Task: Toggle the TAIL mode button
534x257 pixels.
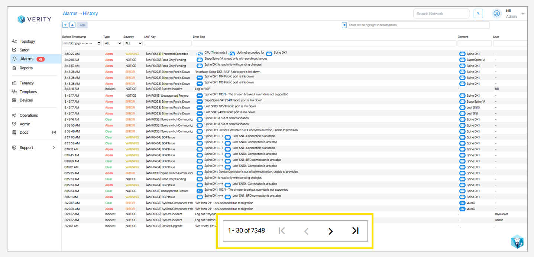Action: 82,25
